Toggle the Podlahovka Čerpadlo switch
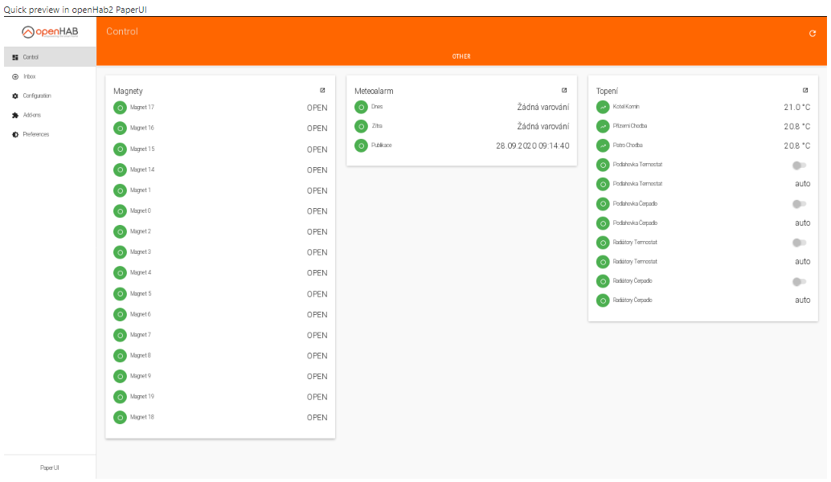The image size is (831, 482). [799, 204]
